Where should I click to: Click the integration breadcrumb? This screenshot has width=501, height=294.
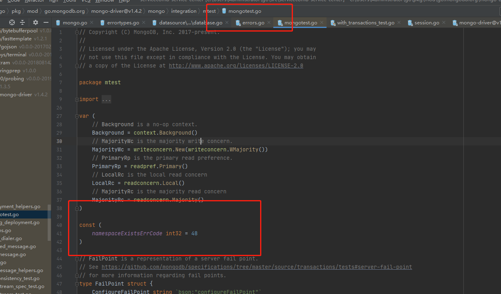point(184,11)
